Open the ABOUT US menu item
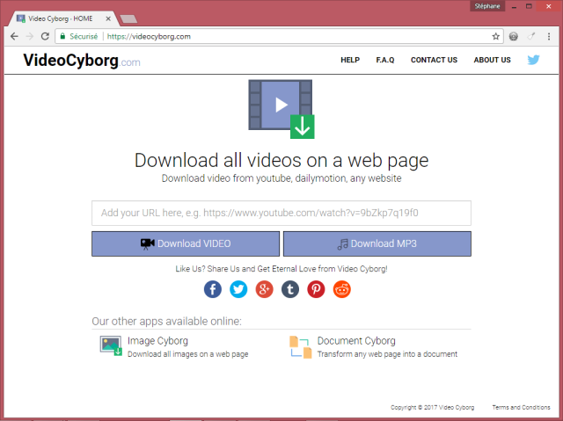 [492, 60]
